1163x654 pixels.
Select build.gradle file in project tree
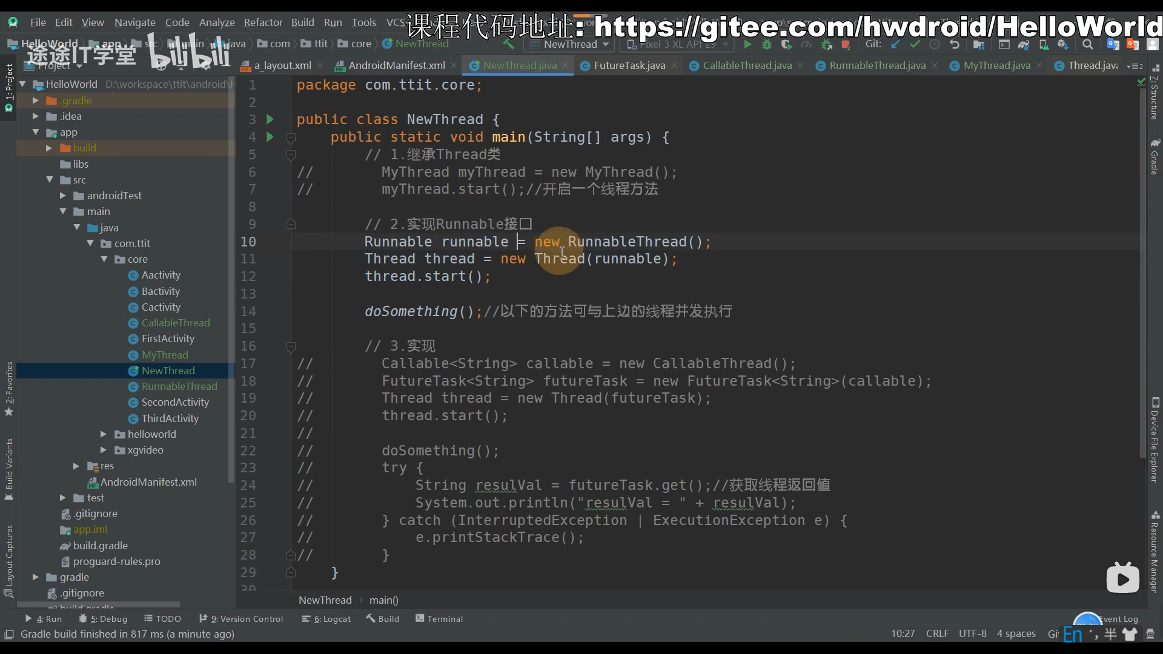[x=100, y=546]
